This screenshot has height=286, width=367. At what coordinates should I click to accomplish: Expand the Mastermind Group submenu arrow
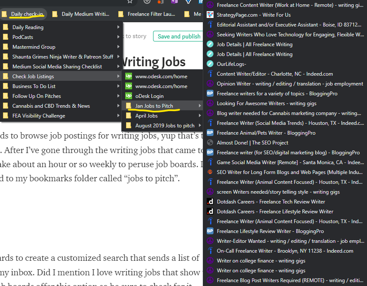coord(118,47)
